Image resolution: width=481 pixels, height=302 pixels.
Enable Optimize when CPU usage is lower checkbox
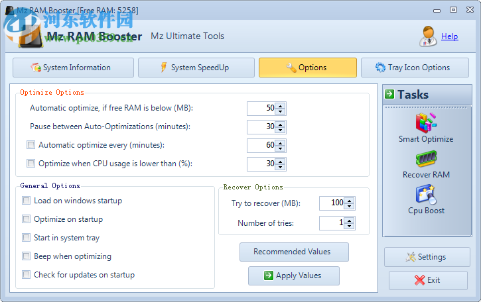31,163
